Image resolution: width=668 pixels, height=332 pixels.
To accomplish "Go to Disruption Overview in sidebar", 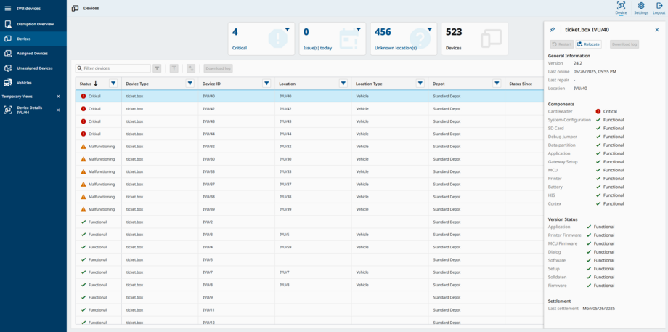I will tap(35, 24).
